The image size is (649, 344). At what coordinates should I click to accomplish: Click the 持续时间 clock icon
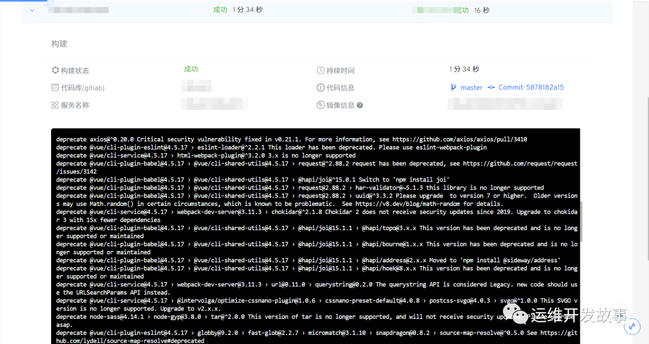(321, 70)
